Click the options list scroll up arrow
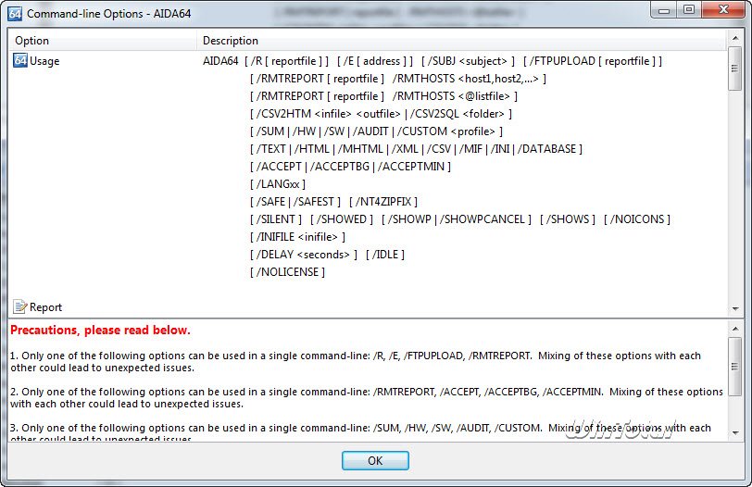The image size is (752, 487). (x=735, y=38)
